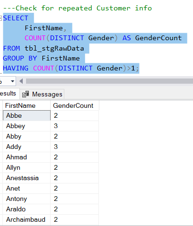Select the Abbe cell
This screenshot has width=193, height=226.
26,115
